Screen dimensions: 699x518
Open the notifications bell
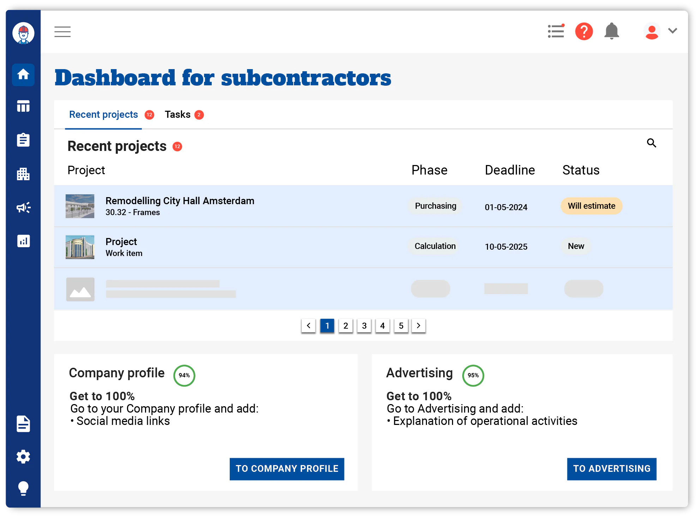[x=611, y=31]
